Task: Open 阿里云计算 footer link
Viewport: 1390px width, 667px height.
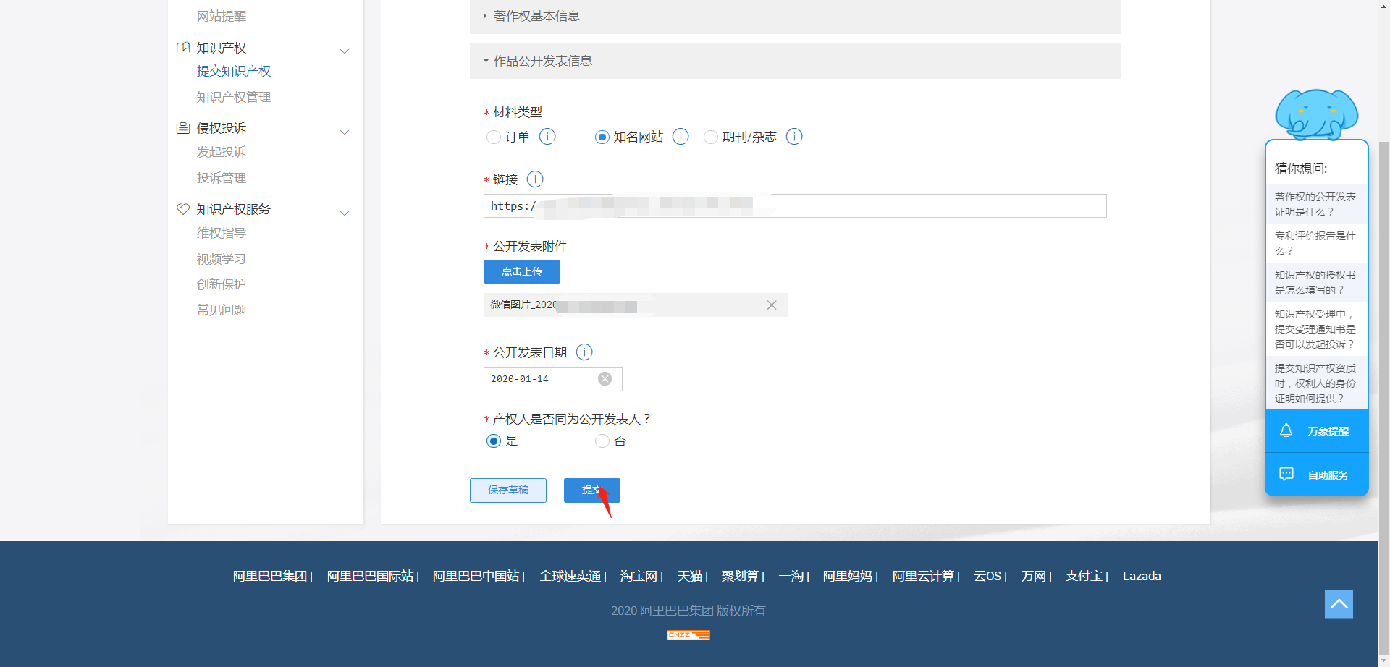Action: click(x=924, y=576)
